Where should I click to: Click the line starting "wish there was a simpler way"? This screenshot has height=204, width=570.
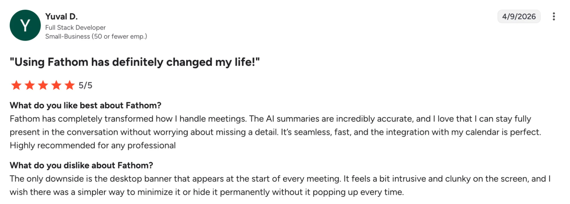pos(207,192)
